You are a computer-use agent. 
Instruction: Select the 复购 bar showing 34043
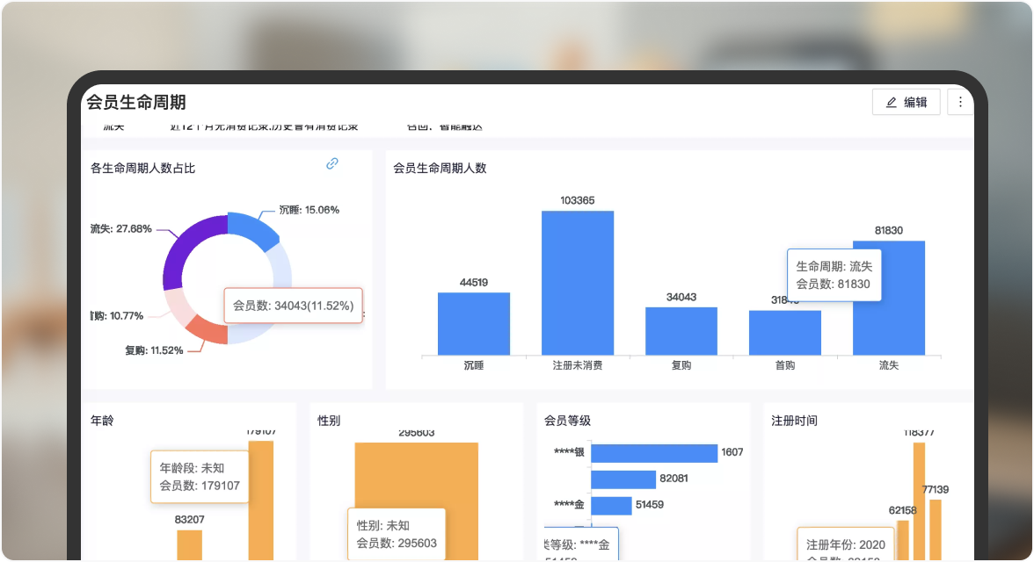tap(682, 329)
